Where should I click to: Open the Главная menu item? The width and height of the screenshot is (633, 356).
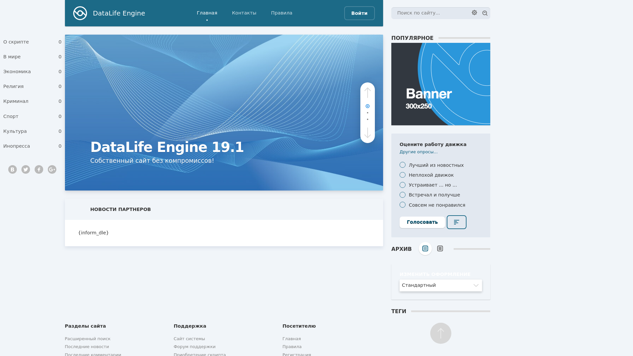click(207, 13)
